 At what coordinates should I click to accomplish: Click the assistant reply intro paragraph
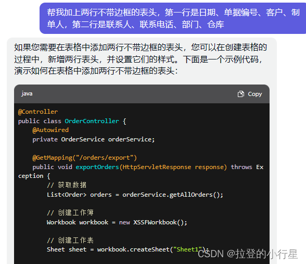(x=141, y=59)
